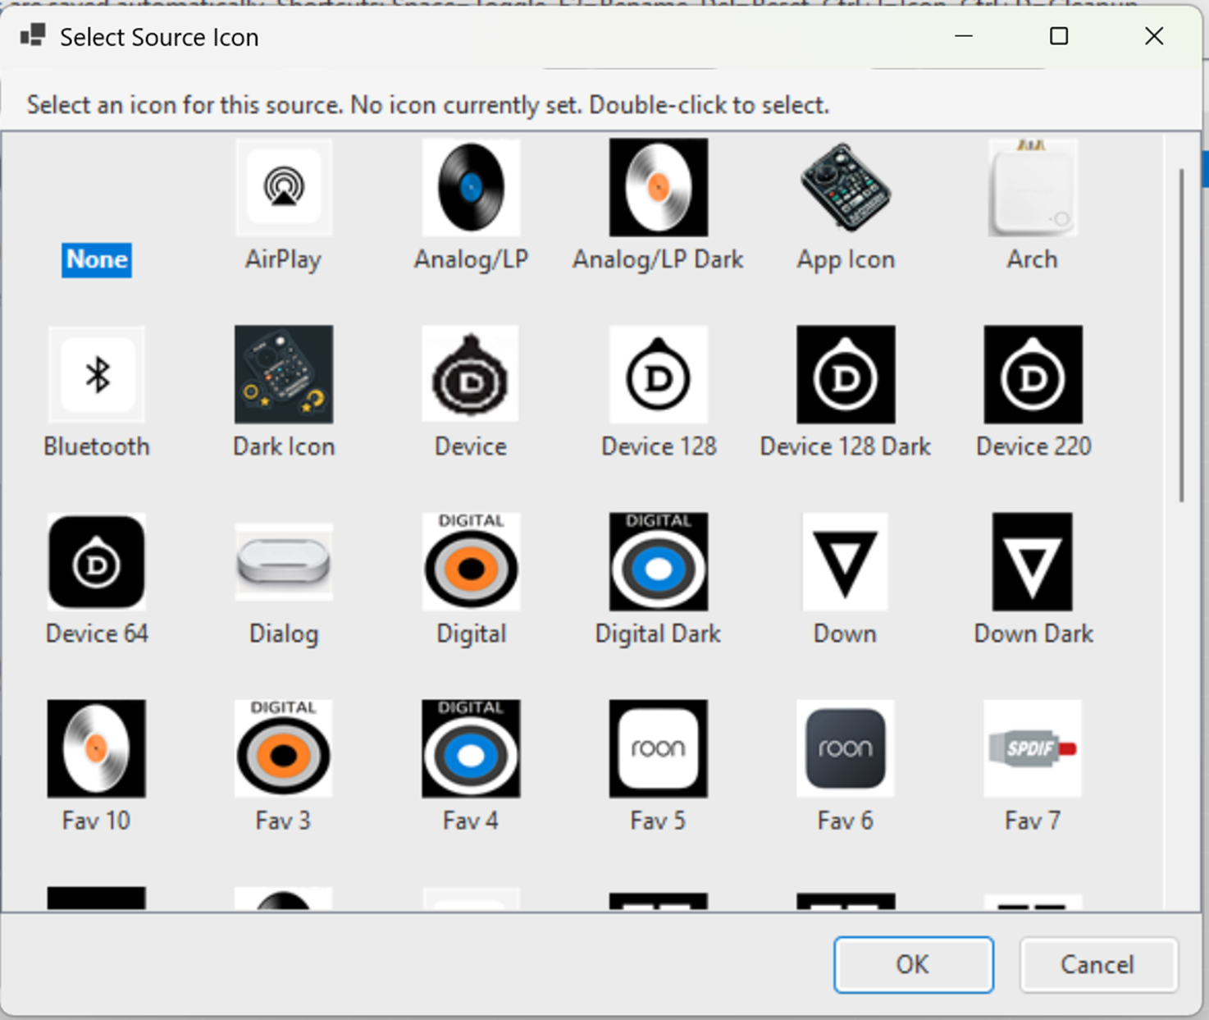Select the Analog/LP Dark icon
The height and width of the screenshot is (1020, 1209).
(658, 187)
